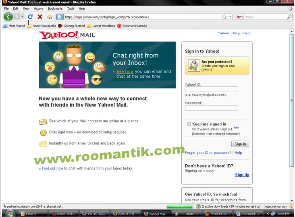Click the scrollbar down arrow
The height and width of the screenshot is (217, 295).
pyautogui.click(x=292, y=201)
